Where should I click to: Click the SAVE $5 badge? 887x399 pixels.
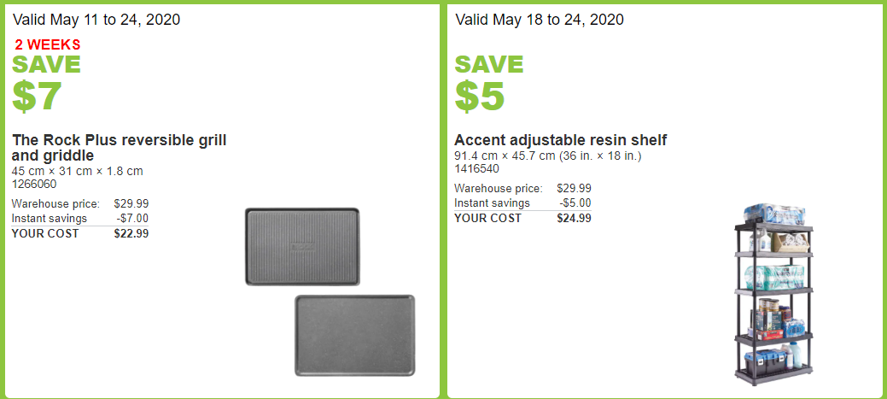click(x=489, y=83)
